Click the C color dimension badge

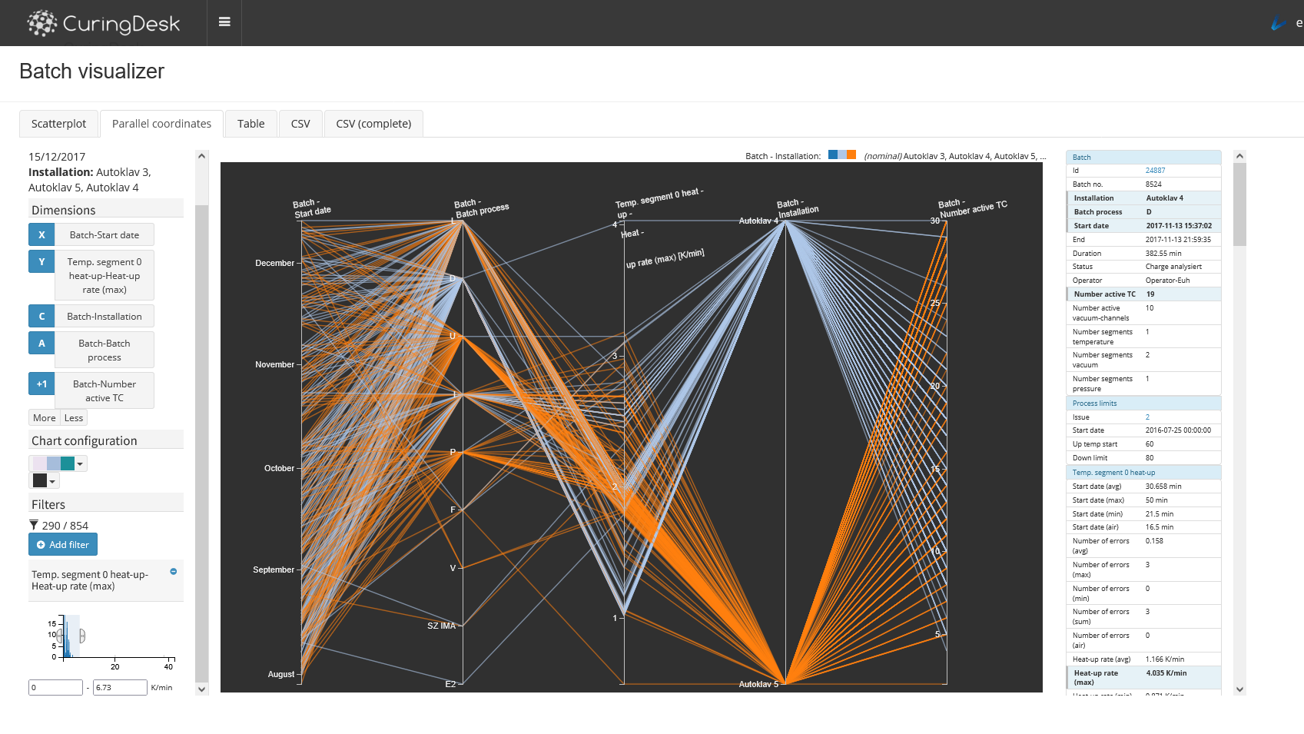pos(41,317)
